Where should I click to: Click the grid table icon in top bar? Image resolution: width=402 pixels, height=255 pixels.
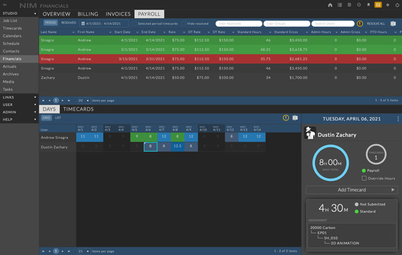tap(349, 5)
